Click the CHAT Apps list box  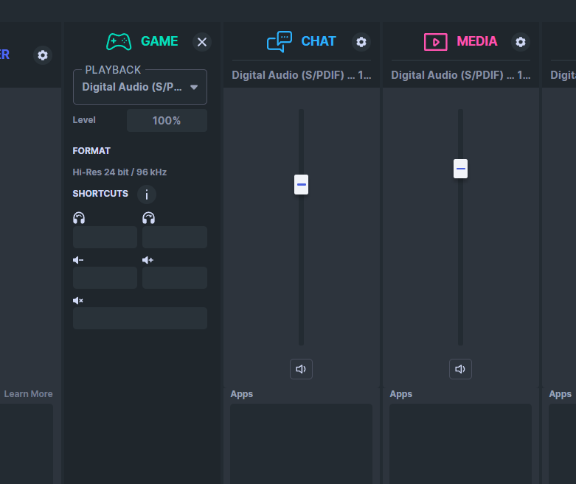pos(301,443)
